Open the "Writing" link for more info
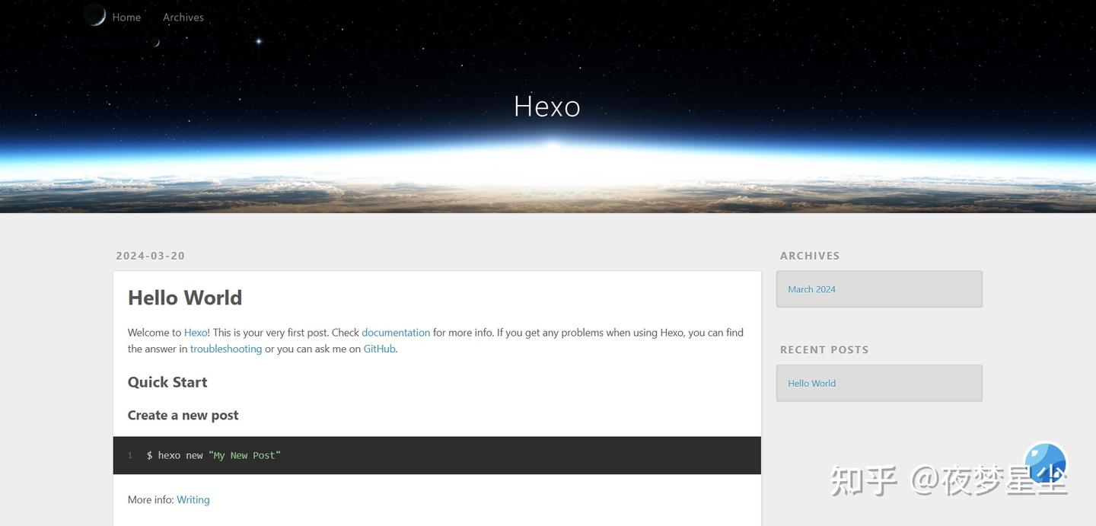1096x526 pixels. 193,499
